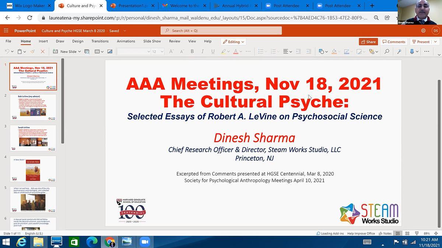Bookmark page with star icon
The image size is (442, 248).
click(397, 18)
